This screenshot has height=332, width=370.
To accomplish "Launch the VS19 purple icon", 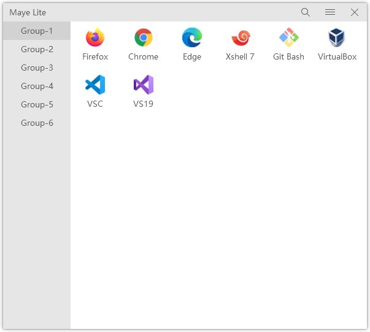I will [x=143, y=85].
